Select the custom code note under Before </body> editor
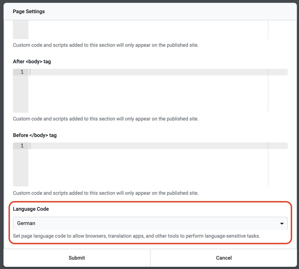 (x=106, y=193)
